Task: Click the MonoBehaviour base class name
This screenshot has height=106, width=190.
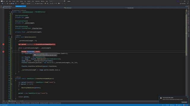Action: 40,12
